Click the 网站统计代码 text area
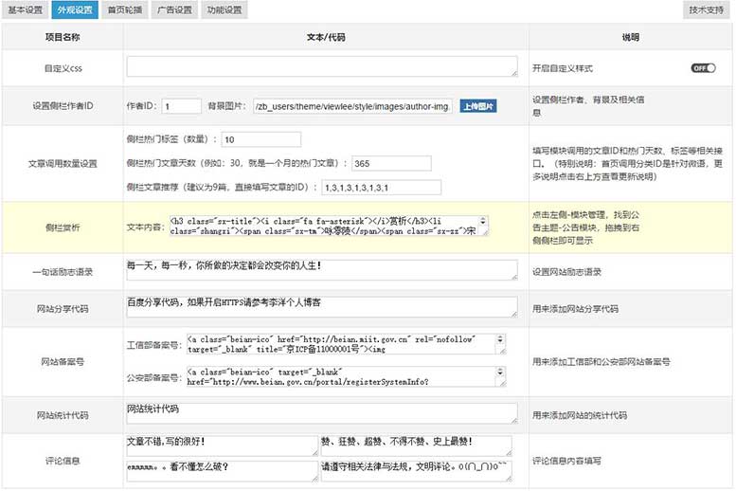Image resolution: width=736 pixels, height=491 pixels. coord(322,414)
